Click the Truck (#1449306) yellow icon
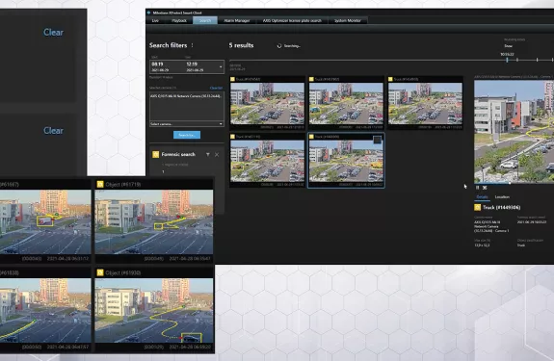 (477, 208)
